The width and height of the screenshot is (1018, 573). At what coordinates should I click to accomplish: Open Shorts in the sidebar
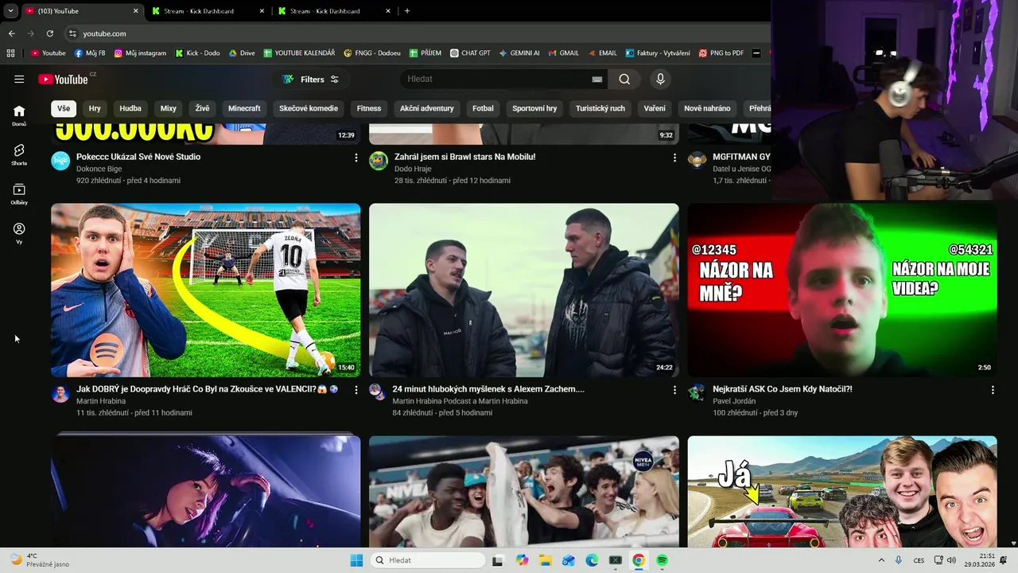click(19, 154)
